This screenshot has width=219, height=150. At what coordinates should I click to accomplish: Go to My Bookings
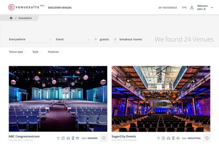tap(168, 8)
